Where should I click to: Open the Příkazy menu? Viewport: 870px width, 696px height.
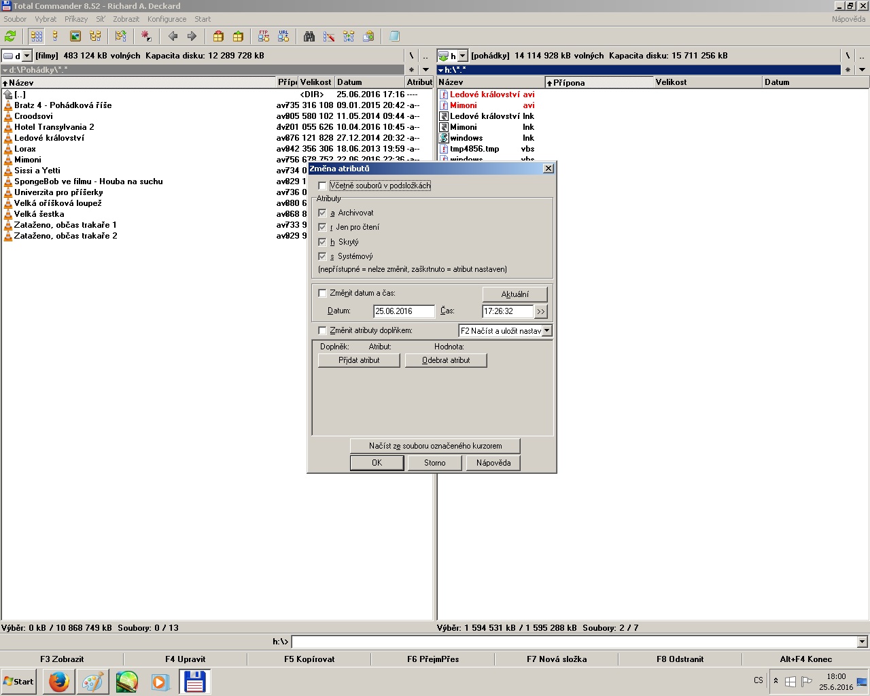pyautogui.click(x=76, y=19)
